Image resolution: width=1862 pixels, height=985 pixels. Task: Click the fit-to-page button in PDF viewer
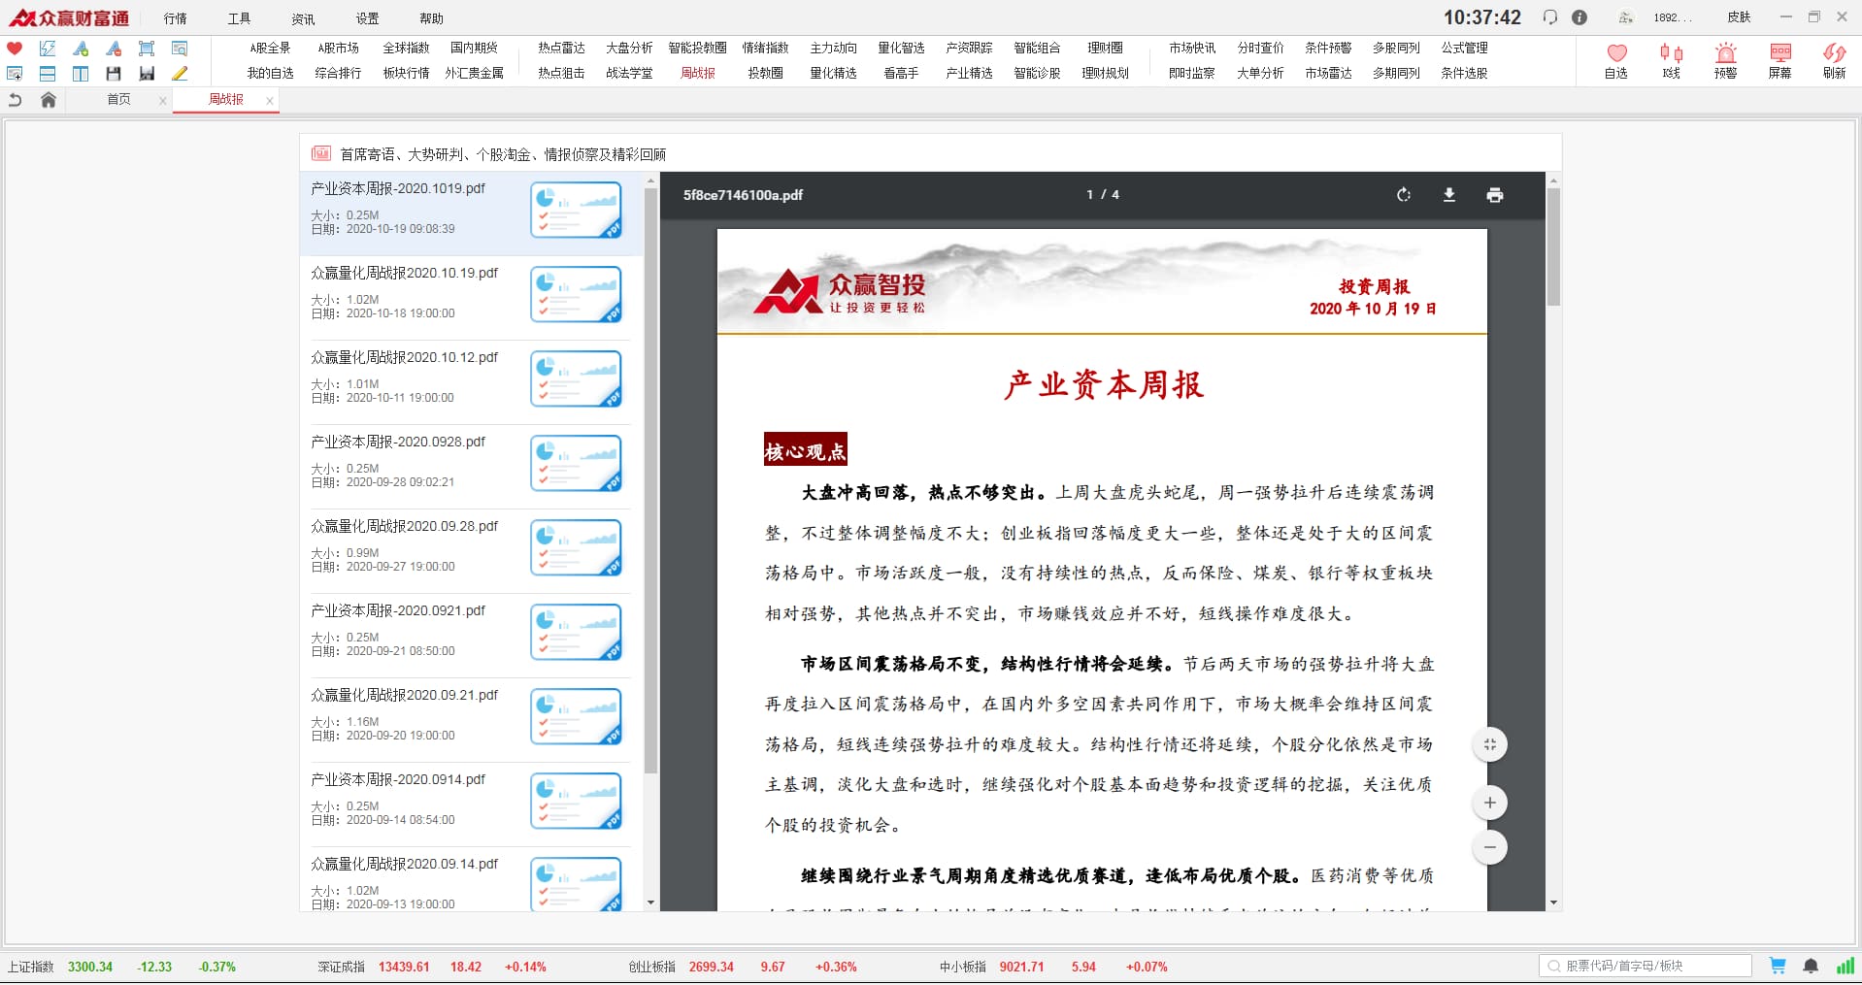(x=1490, y=745)
